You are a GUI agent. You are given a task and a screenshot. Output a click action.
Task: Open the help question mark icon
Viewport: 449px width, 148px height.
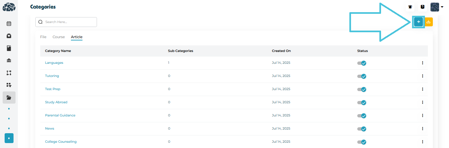(x=422, y=7)
